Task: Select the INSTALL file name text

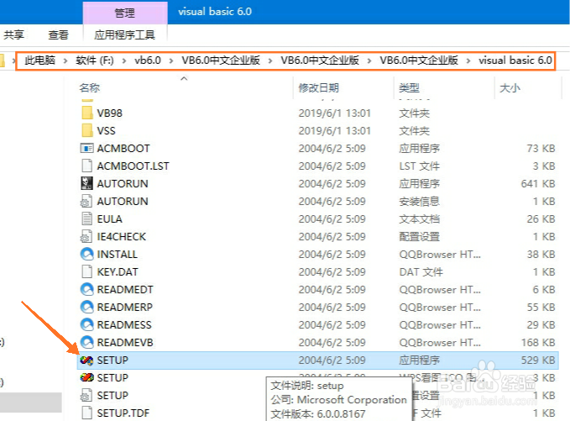Action: [x=117, y=255]
